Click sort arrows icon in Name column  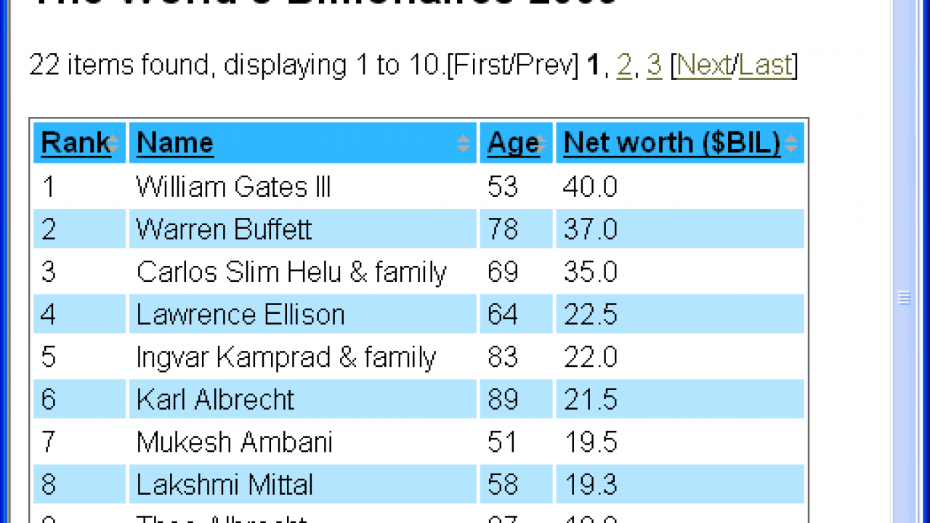pyautogui.click(x=464, y=144)
